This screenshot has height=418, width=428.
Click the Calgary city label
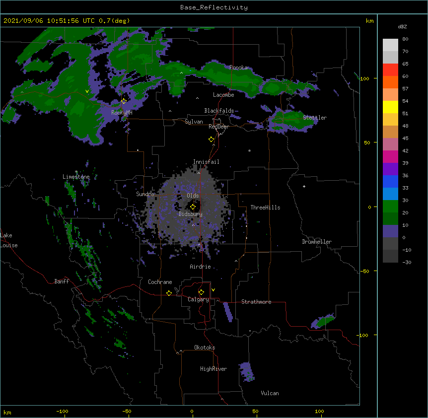(198, 299)
